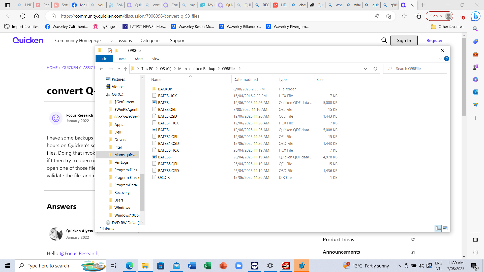The height and width of the screenshot is (272, 484).
Task: Open the Favorites list icon
Action: pos(404,16)
